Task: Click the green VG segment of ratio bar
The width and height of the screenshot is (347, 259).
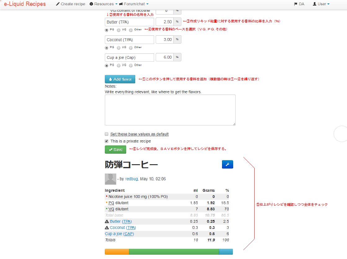Action: 174,252
